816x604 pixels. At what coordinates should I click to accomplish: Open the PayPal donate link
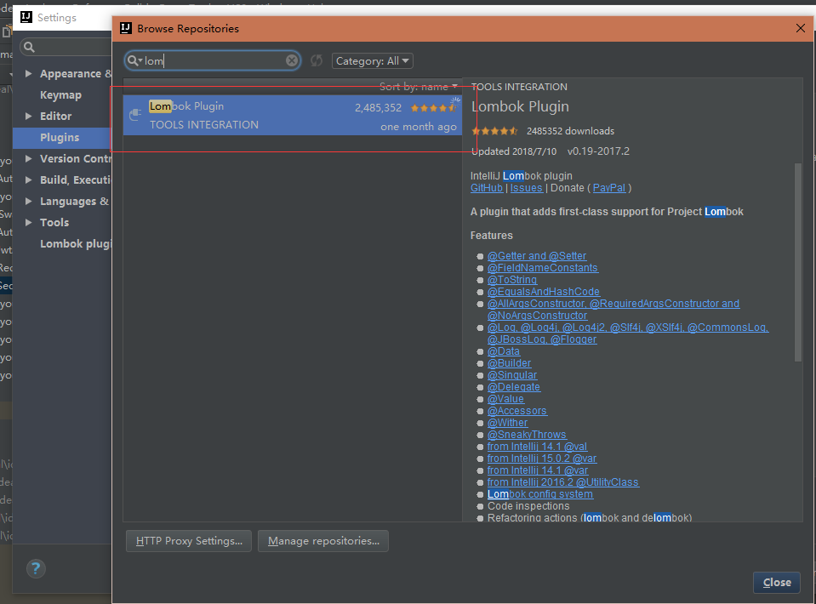[609, 188]
